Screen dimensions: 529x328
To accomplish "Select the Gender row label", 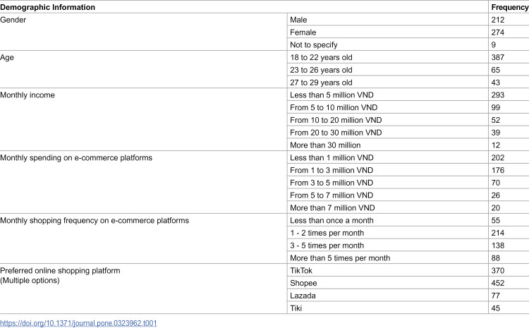I will 13,20.
